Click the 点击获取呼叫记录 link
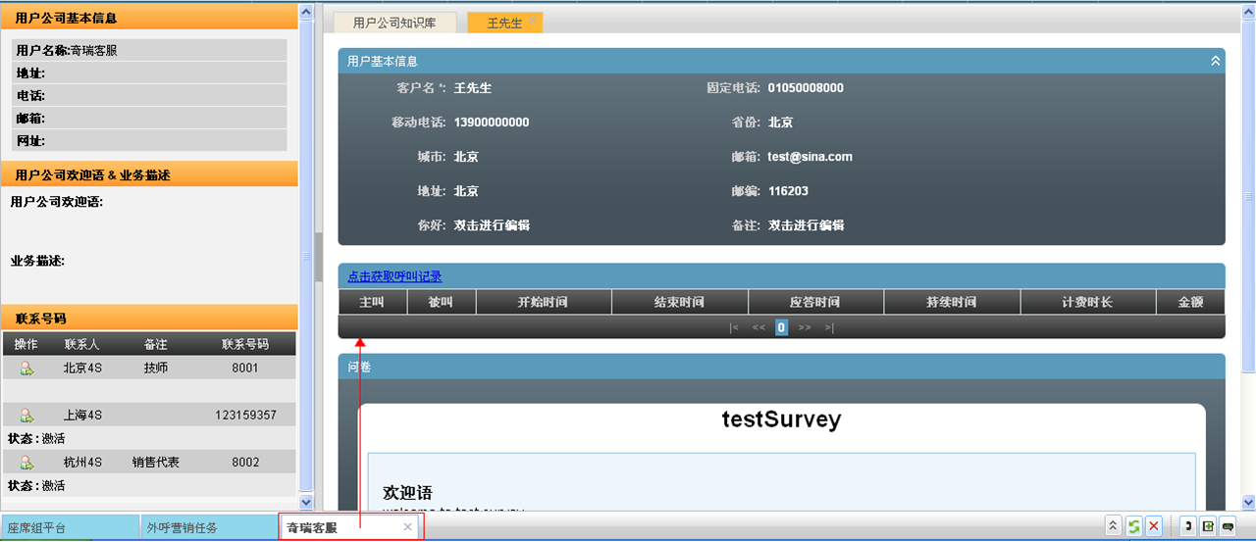 pyautogui.click(x=394, y=276)
